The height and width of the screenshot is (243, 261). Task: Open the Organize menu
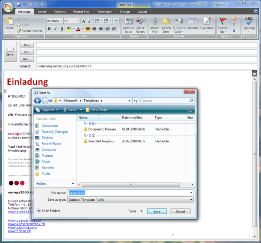coord(47,110)
